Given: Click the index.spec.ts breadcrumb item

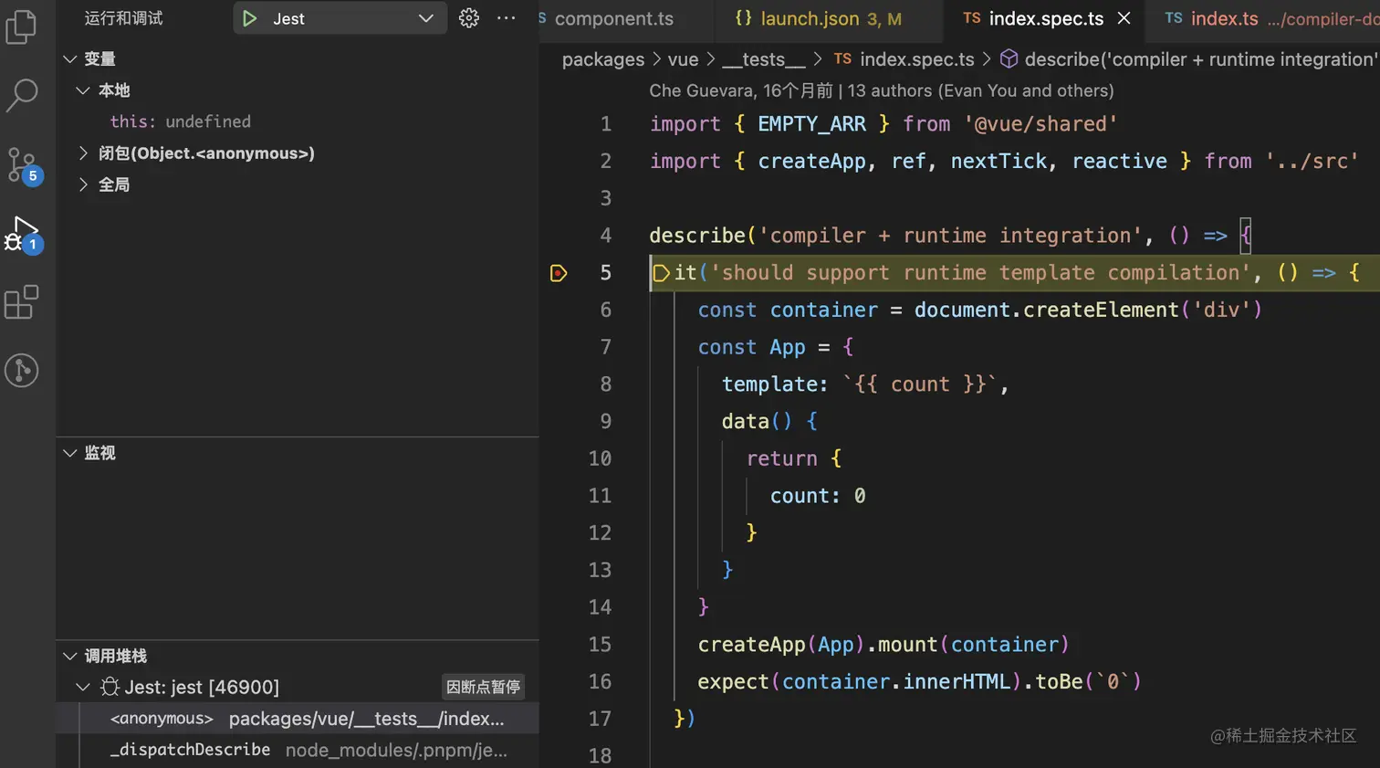Looking at the screenshot, I should tap(904, 59).
